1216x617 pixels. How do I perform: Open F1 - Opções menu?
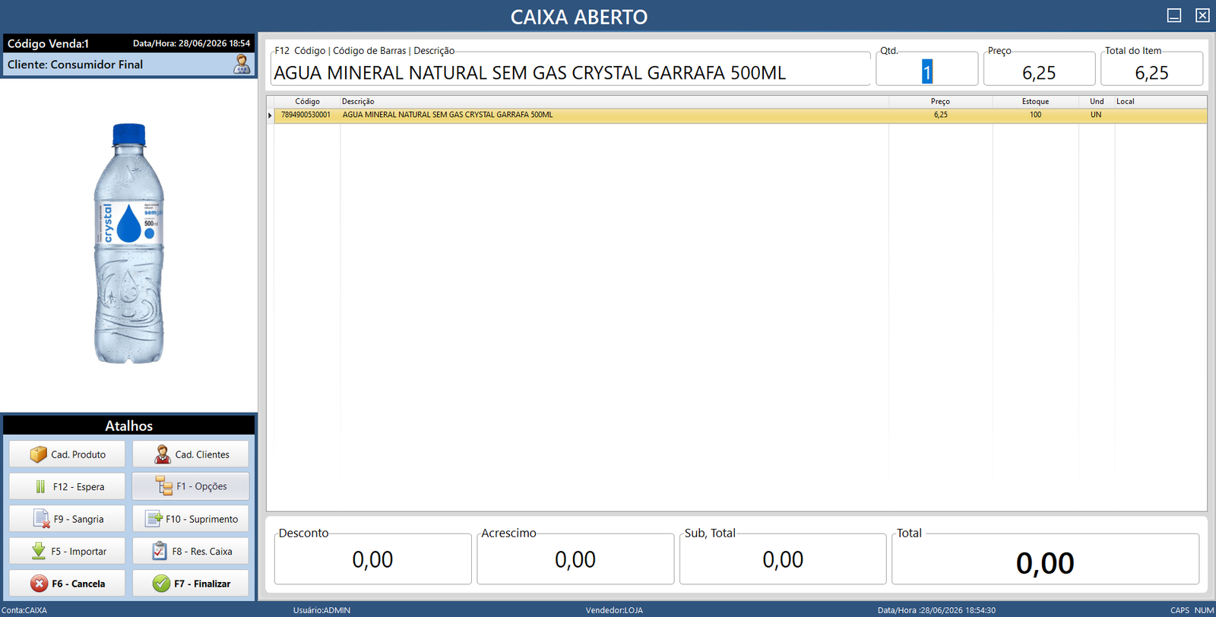click(191, 486)
